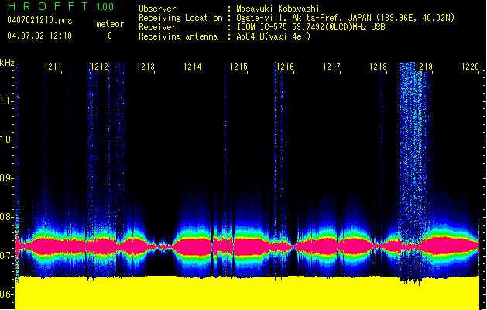Viewport: 487px width, 310px height.
Task: Click the Observer label
Action: 157,9
